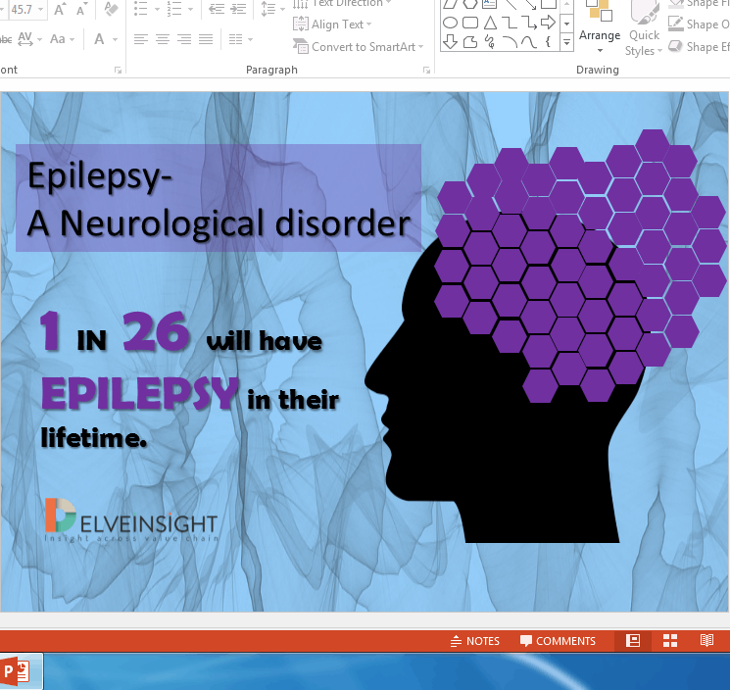Open the COMMENTS pane
This screenshot has width=730, height=690.
558,641
